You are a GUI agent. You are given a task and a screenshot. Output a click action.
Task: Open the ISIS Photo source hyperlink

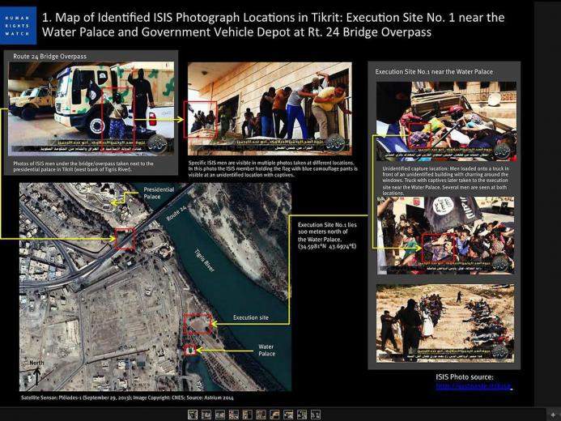[x=474, y=386]
